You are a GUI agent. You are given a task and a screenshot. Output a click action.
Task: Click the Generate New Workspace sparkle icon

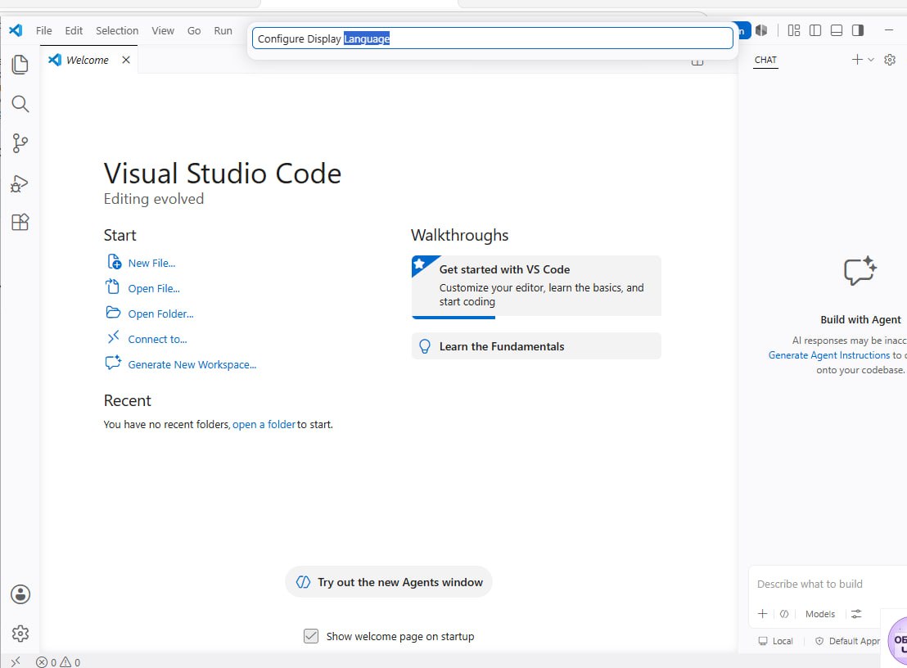[x=113, y=363]
